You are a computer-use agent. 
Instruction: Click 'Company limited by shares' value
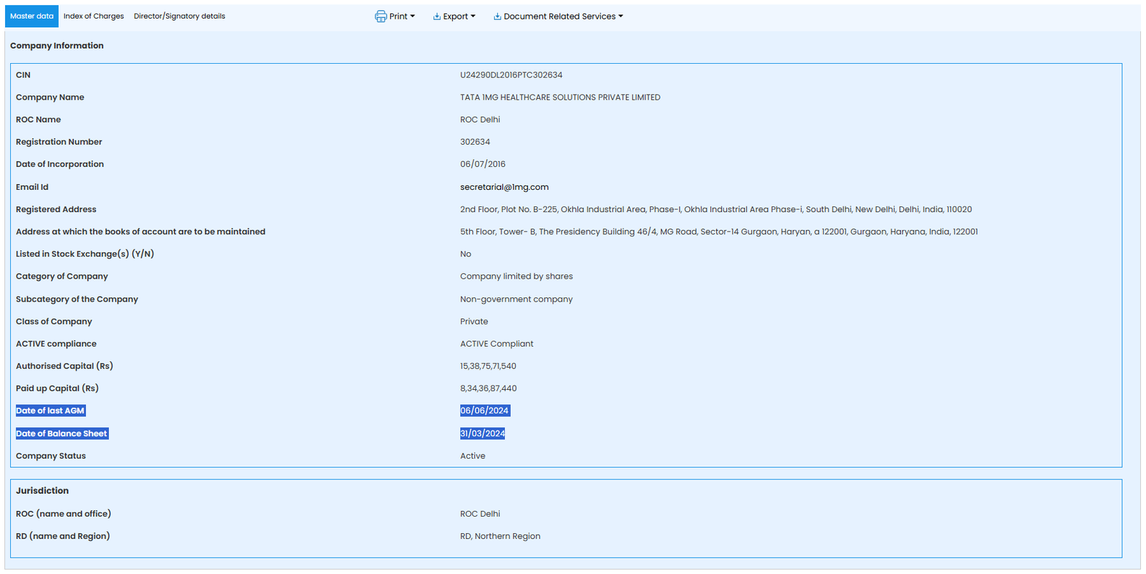516,276
